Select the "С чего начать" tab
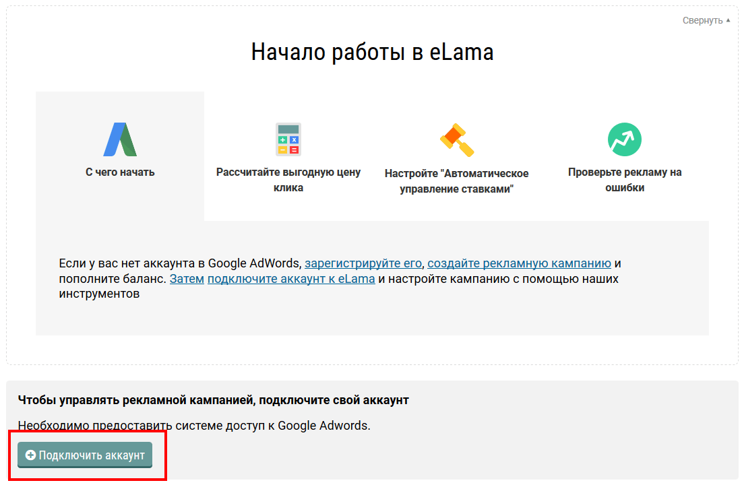Screen dimensions: 742x489 coord(120,172)
